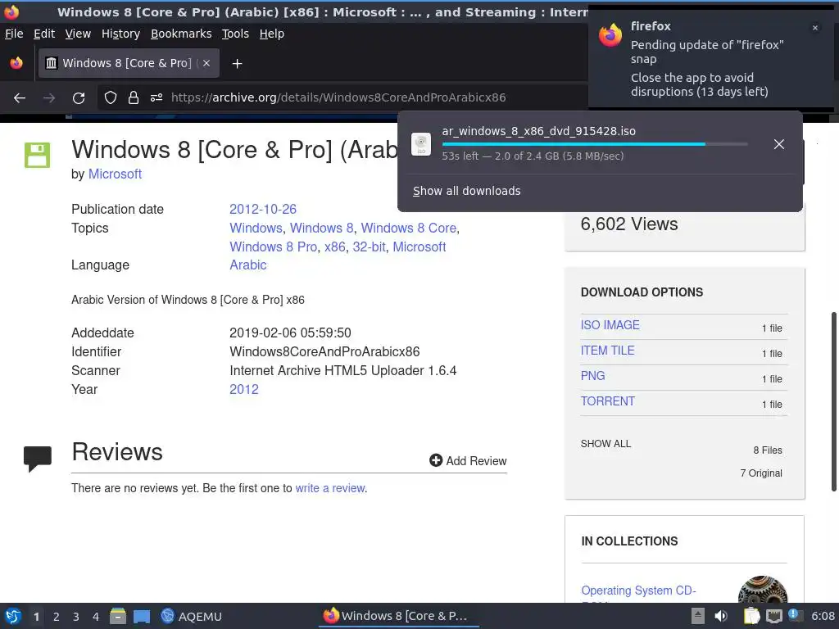Download the PNG option
Image resolution: width=839 pixels, height=629 pixels.
pyautogui.click(x=593, y=376)
